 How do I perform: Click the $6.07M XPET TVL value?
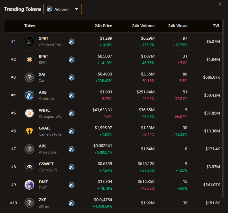coord(213,42)
